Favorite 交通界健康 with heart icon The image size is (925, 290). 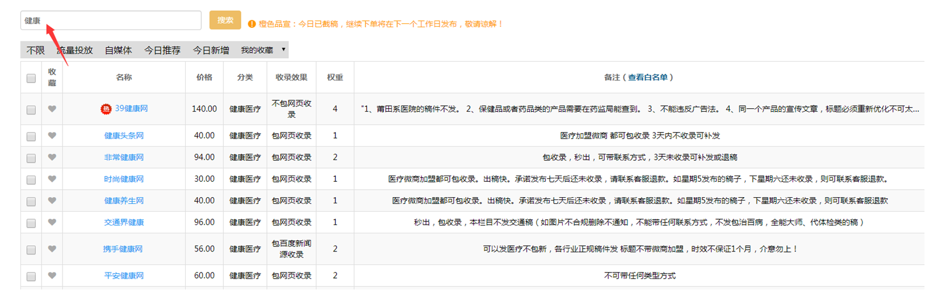[52, 222]
